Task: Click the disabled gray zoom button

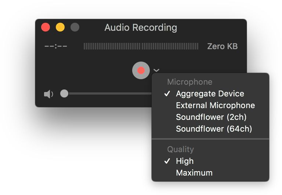Action: point(75,27)
